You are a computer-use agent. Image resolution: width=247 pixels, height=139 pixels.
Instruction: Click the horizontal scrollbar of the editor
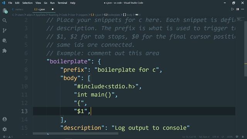(x=76, y=134)
